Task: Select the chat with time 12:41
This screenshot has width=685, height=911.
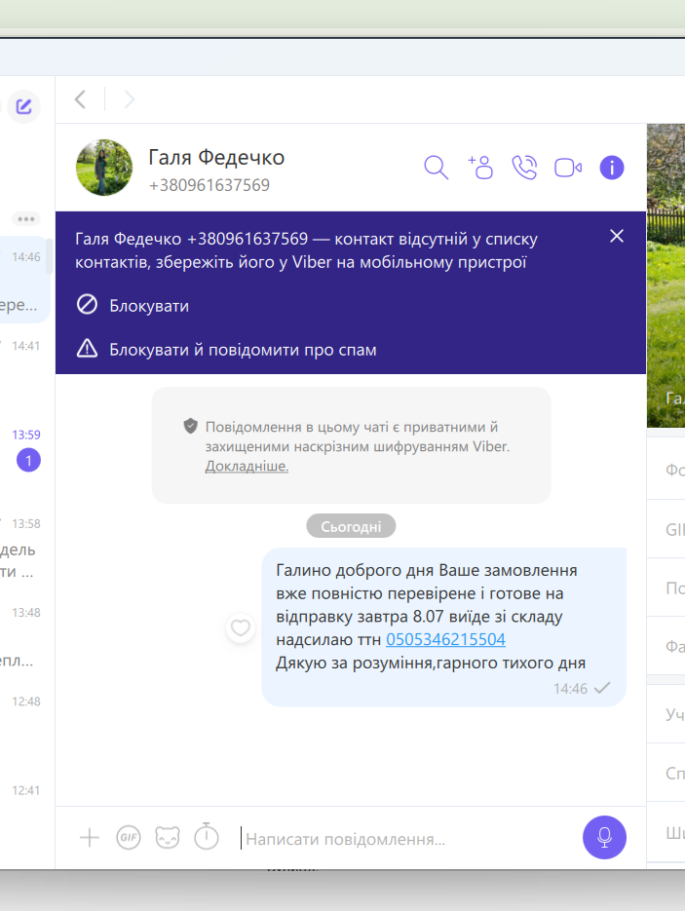Action: coord(25,814)
